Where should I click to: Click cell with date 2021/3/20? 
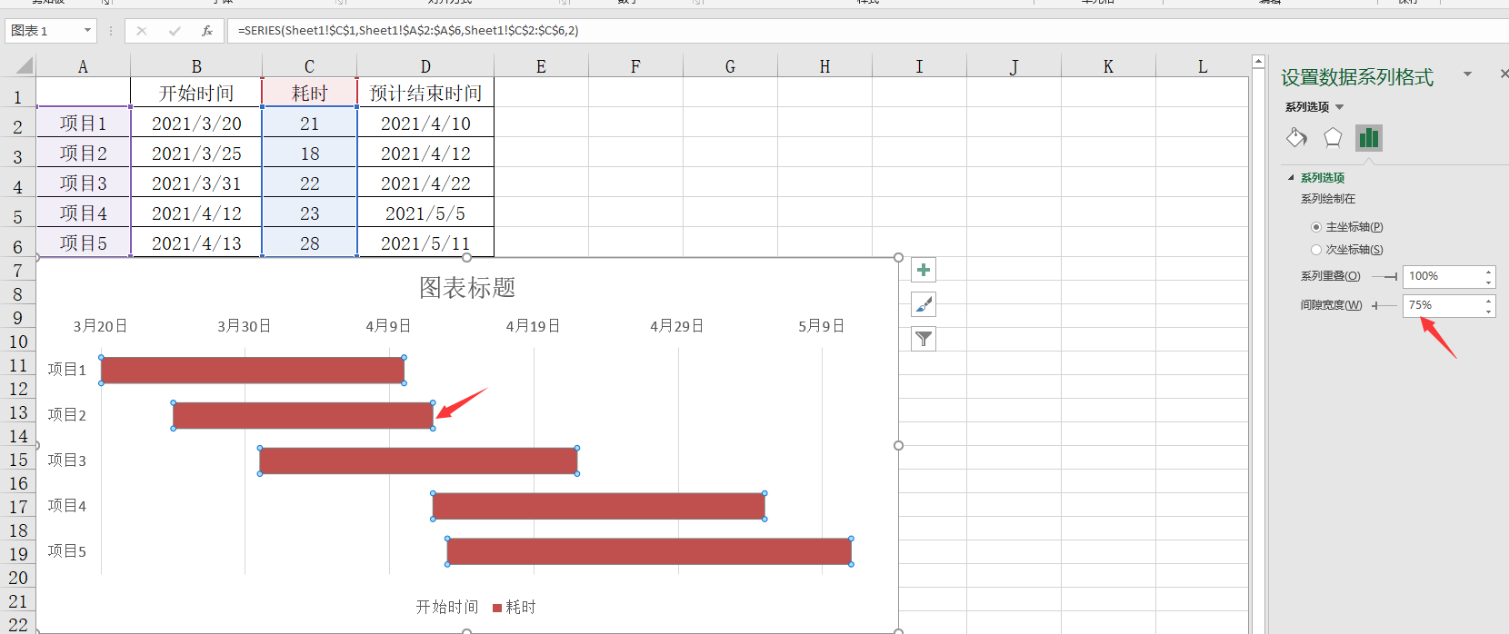tap(196, 124)
